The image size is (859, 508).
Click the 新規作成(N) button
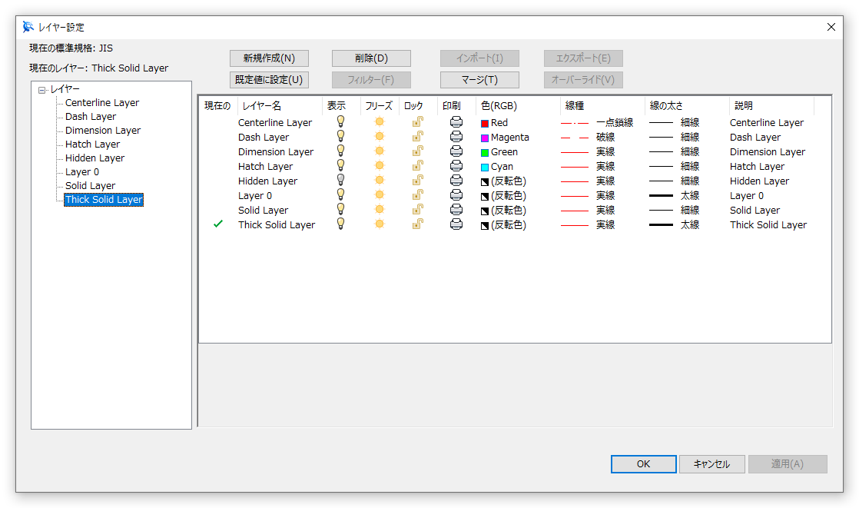point(268,58)
